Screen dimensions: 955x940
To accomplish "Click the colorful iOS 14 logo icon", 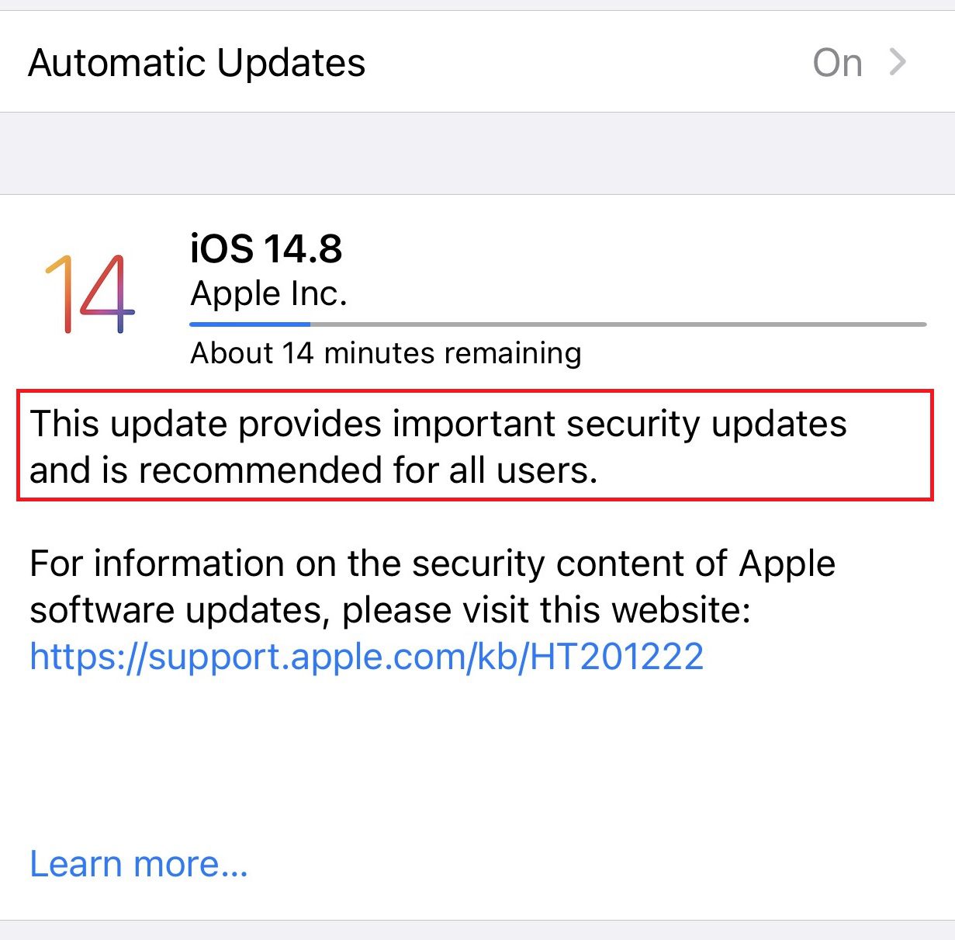I will 90,293.
